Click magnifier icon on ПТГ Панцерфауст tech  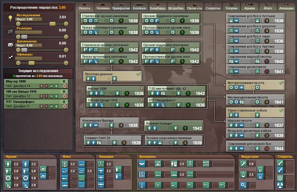pyautogui.click(x=203, y=100)
